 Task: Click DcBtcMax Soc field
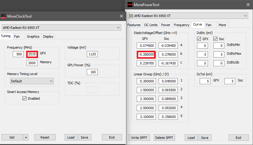219,54
